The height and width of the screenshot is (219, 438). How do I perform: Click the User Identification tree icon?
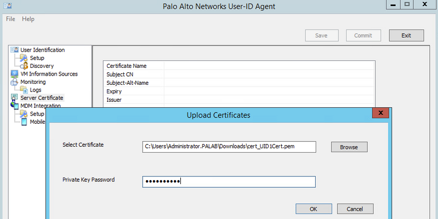[x=15, y=50]
